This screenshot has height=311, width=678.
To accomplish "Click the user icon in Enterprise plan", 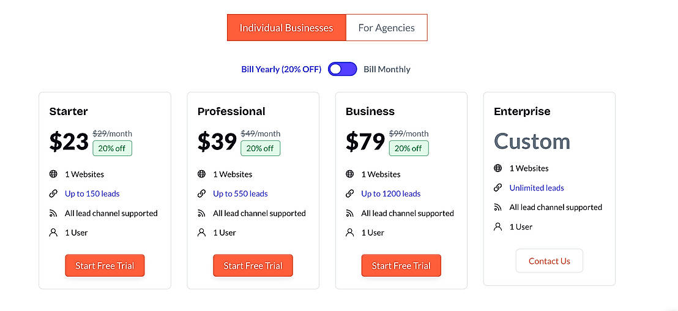I will [498, 227].
